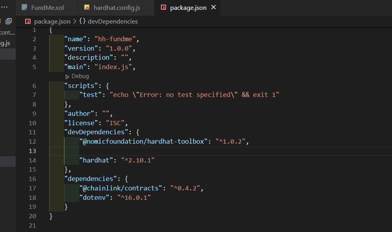
Task: Click the JS icon on hardhat.config.js tab
Action: tap(87, 7)
